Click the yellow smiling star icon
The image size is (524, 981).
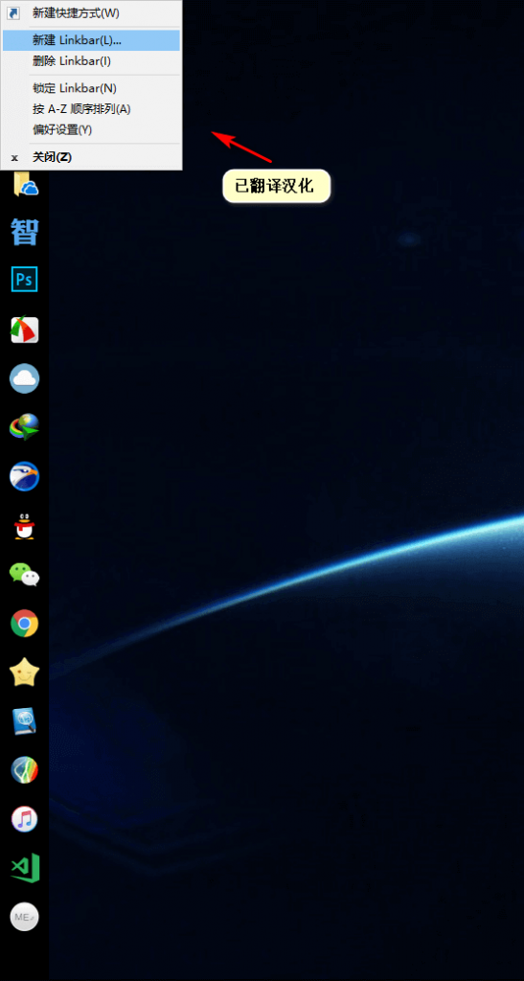pyautogui.click(x=24, y=673)
